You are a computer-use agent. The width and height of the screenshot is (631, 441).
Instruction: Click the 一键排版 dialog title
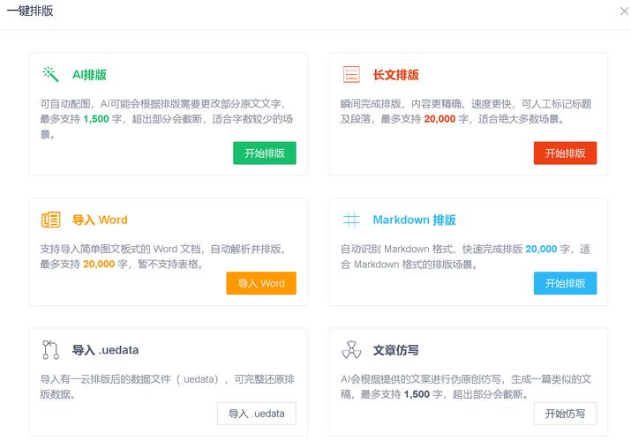pyautogui.click(x=30, y=11)
